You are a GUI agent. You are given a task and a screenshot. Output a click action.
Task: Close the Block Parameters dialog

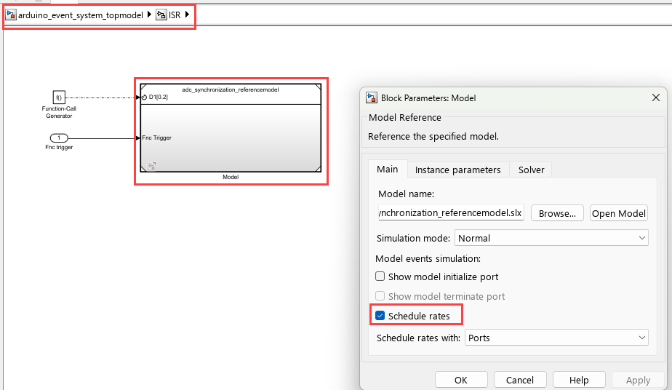pyautogui.click(x=656, y=97)
